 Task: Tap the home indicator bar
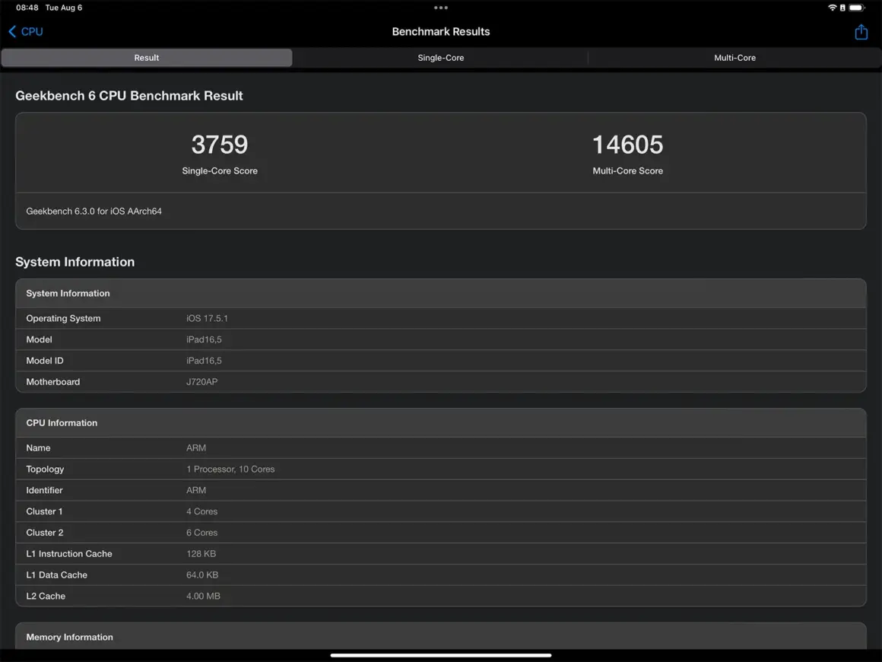(441, 655)
